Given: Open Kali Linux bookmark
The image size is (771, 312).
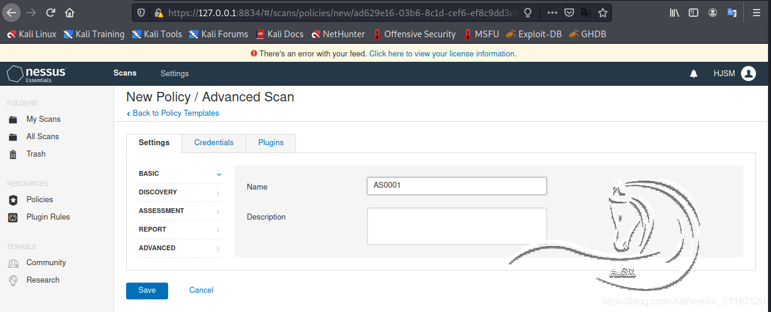Looking at the screenshot, I should point(31,34).
